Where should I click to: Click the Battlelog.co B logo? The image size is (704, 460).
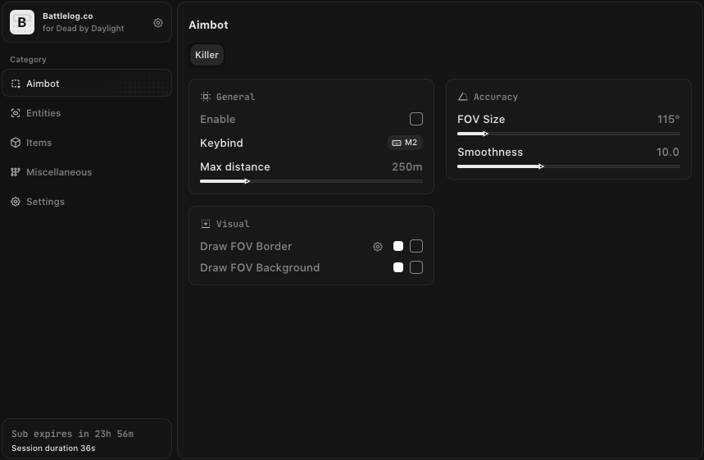[x=22, y=22]
